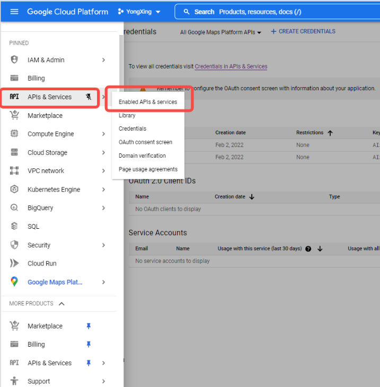The image size is (380, 387).
Task: Click the API icon under More Products
Action: coord(14,363)
